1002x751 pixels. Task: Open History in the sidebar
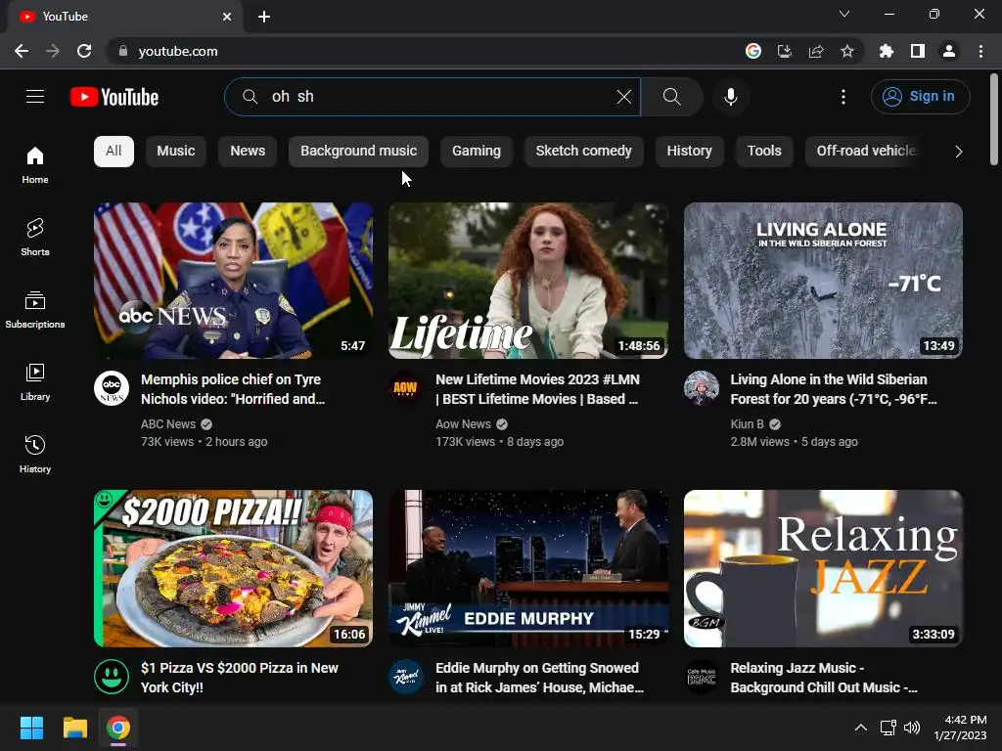click(35, 454)
